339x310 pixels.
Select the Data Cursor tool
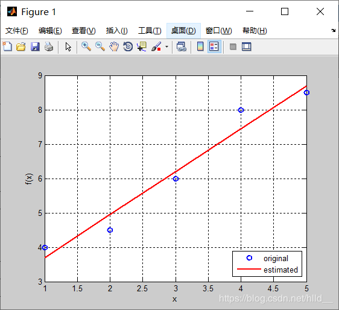tap(142, 46)
